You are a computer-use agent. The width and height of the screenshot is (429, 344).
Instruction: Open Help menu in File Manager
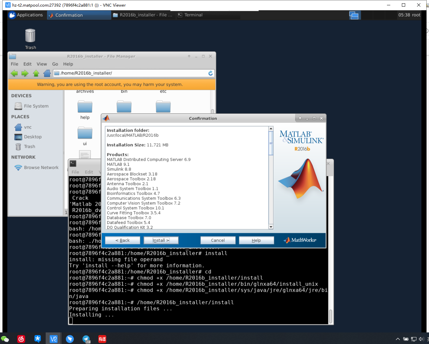click(68, 64)
